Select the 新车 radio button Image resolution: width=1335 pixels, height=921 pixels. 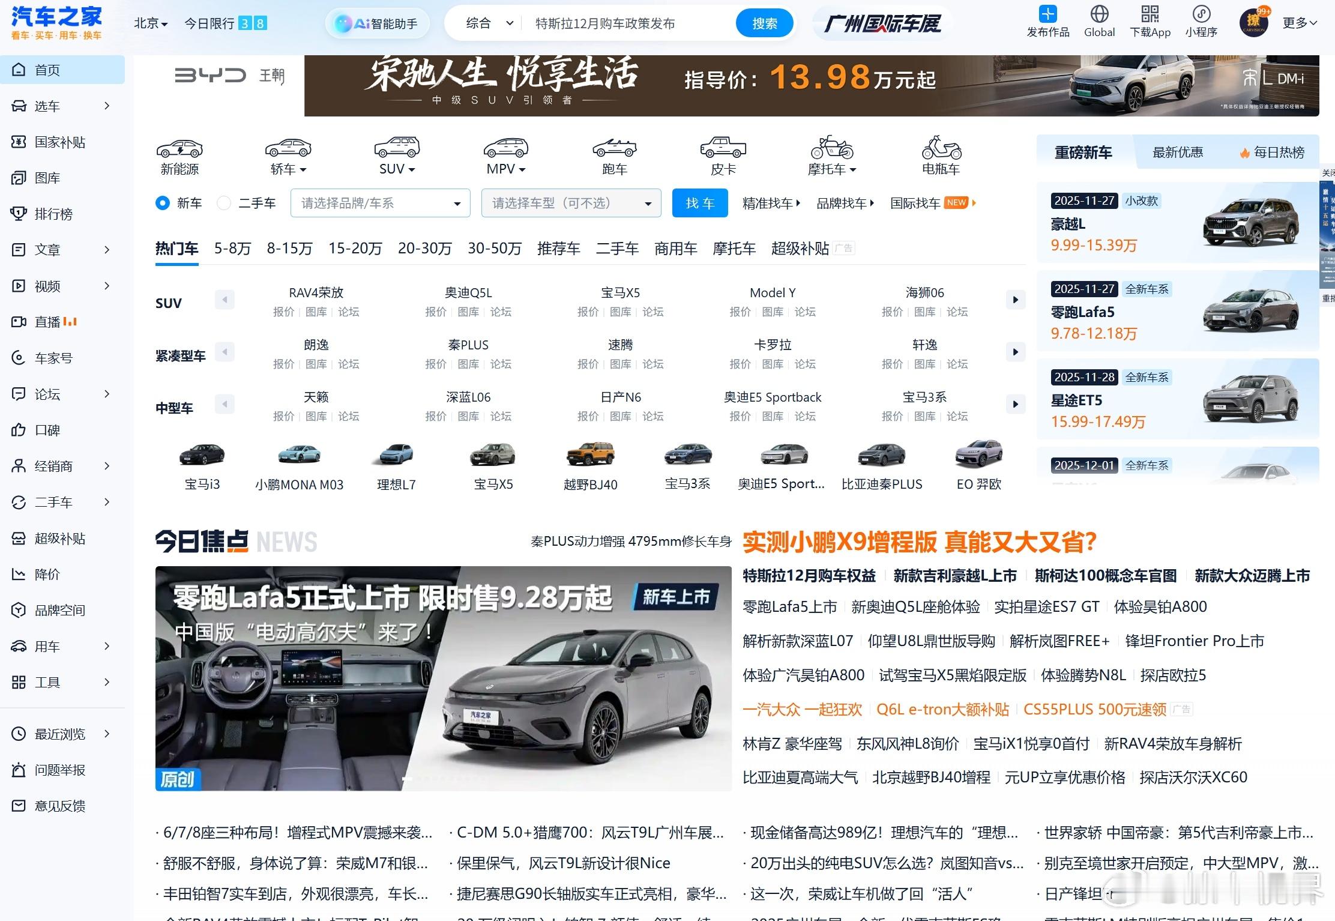pyautogui.click(x=162, y=204)
